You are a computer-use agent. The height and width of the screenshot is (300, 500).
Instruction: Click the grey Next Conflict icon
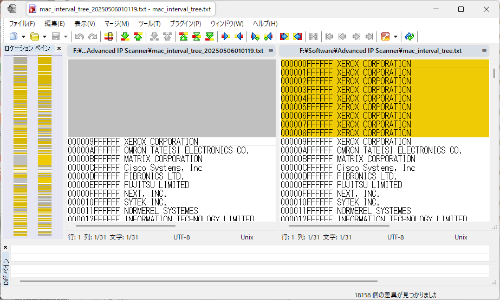[154, 37]
